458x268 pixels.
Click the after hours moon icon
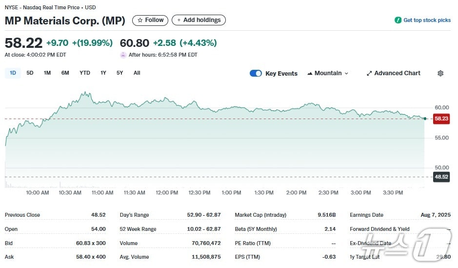click(x=123, y=55)
